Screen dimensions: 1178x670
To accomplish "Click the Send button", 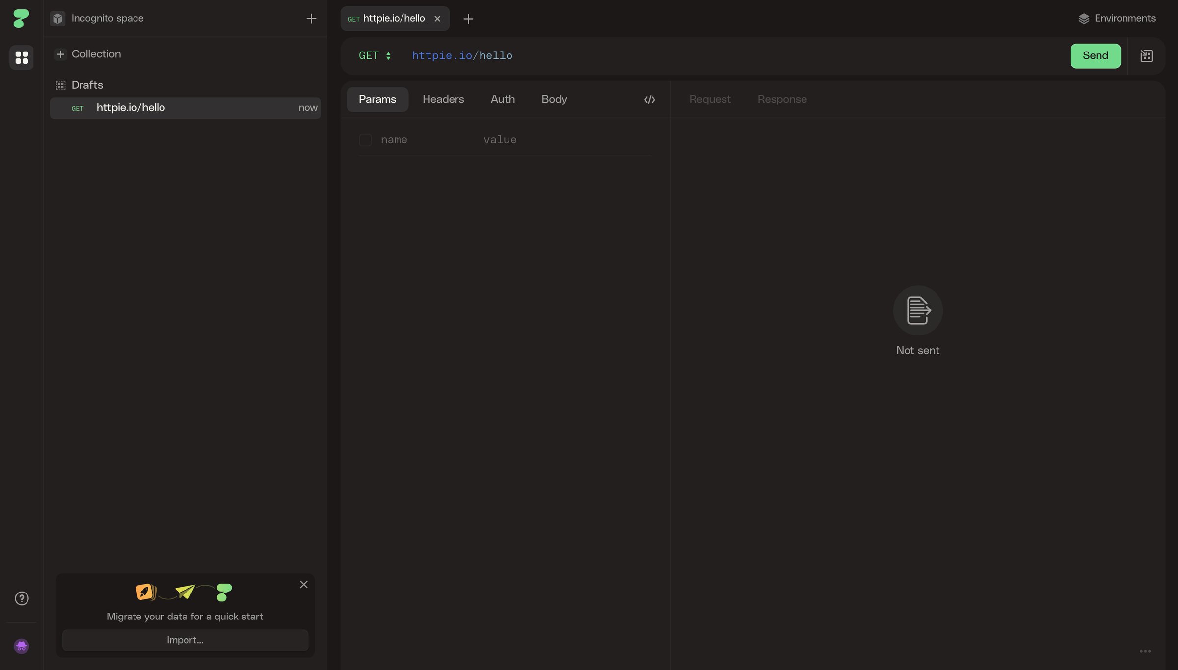I will point(1096,56).
